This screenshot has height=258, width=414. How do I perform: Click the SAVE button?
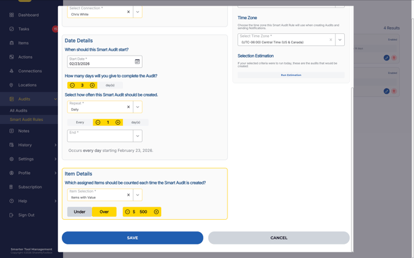click(133, 238)
